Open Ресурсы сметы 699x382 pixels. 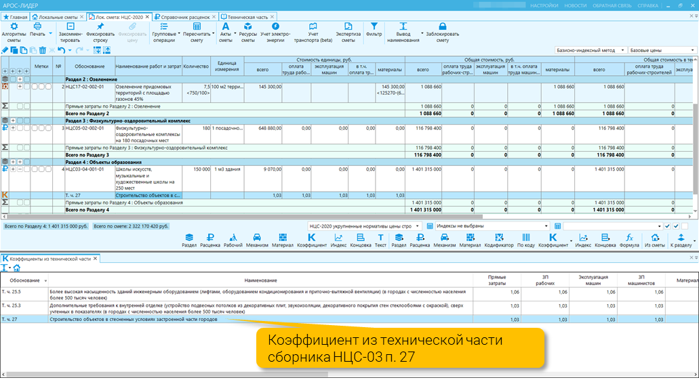[248, 33]
